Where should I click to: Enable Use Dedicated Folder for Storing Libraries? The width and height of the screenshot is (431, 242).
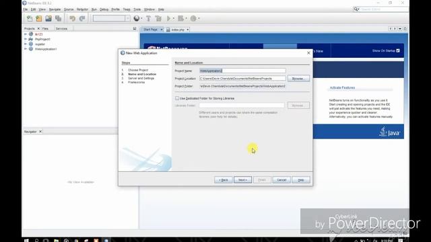tap(177, 98)
